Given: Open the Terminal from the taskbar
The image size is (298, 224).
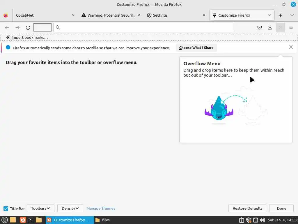Looking at the screenshot, I should click(x=31, y=220).
